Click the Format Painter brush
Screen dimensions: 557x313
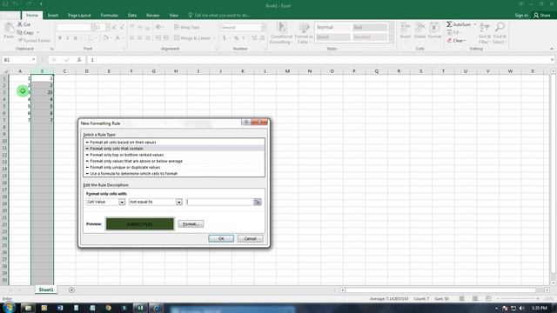[34, 41]
